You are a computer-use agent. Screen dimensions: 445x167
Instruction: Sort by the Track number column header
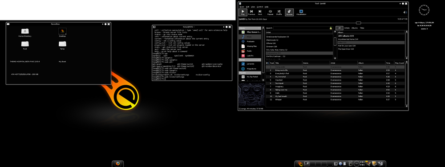pos(271,63)
